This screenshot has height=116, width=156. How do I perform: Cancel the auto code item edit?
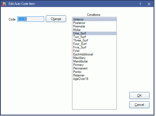[139, 105]
